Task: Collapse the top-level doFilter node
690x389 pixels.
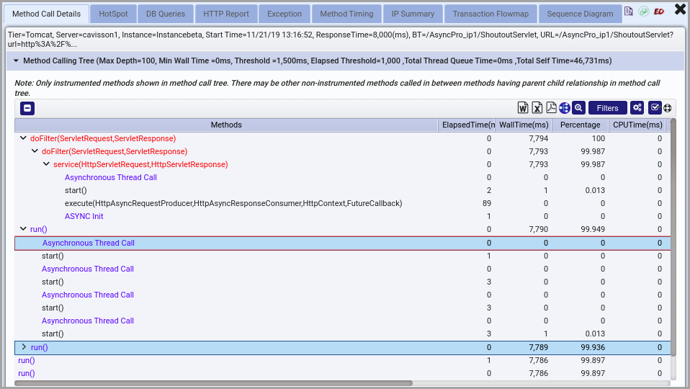Action: tap(23, 138)
